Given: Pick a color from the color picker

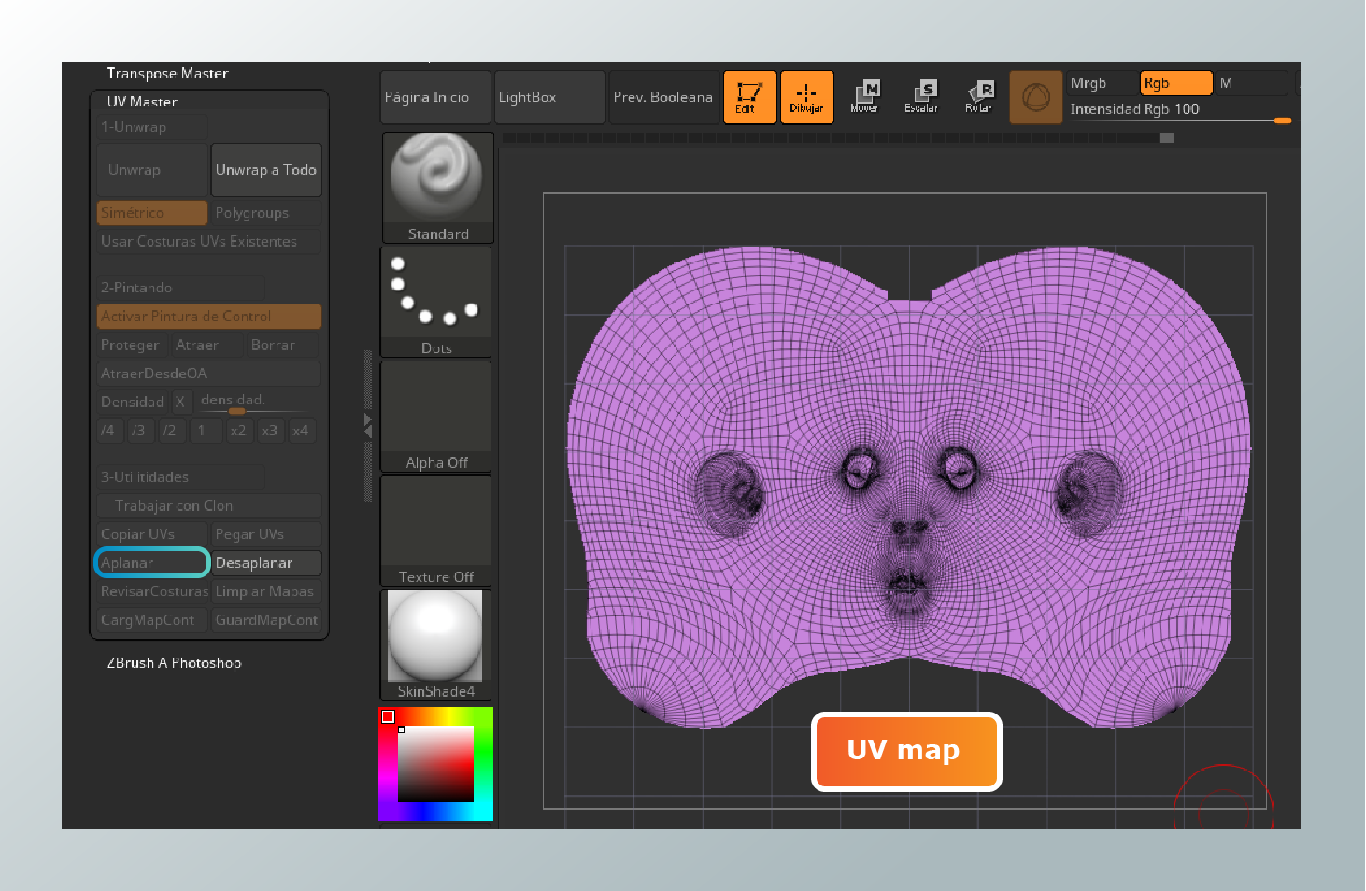Looking at the screenshot, I should coord(435,766).
